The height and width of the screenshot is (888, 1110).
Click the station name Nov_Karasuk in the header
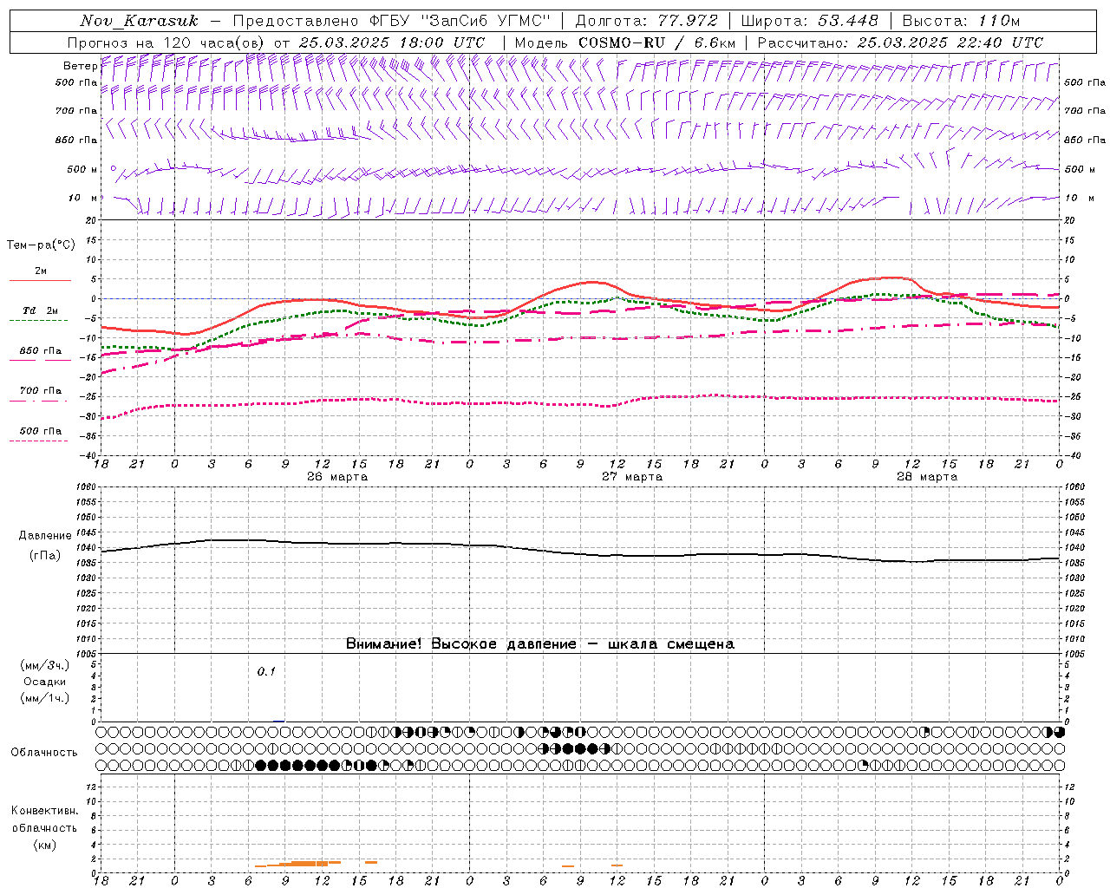(x=139, y=21)
